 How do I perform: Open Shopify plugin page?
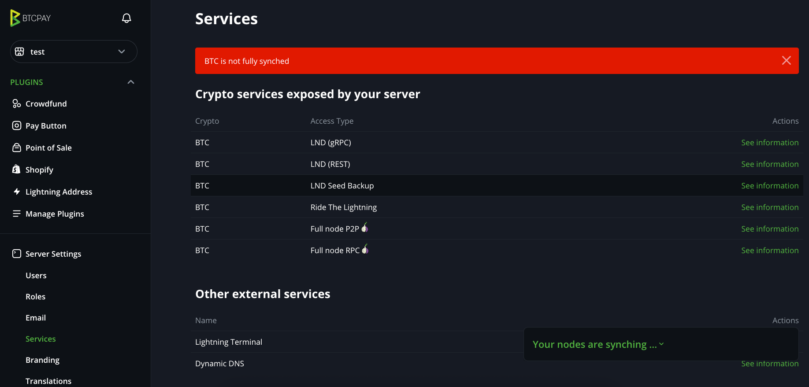(x=39, y=170)
